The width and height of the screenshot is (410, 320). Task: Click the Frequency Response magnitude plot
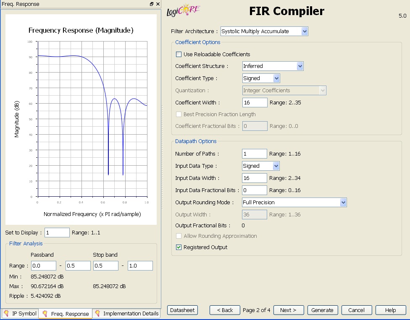(x=92, y=119)
